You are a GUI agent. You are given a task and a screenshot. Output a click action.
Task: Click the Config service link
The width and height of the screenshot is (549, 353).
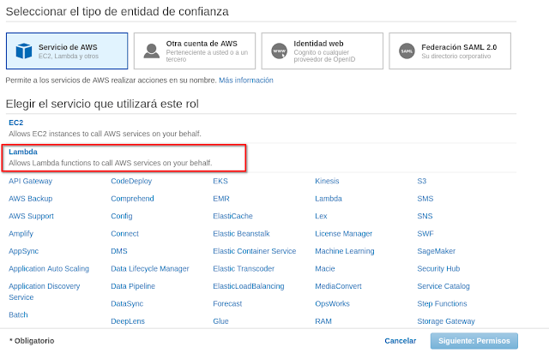tap(122, 216)
